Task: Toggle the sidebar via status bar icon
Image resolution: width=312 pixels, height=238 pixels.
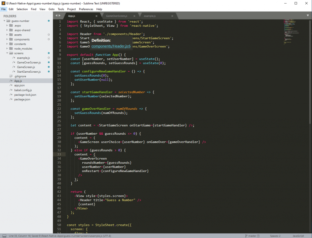Action: click(4, 236)
